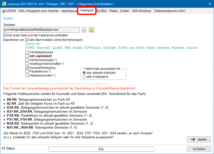Open the 'KWL-Freigaben und -Importe' tab
214x154 pixels.
(38, 11)
